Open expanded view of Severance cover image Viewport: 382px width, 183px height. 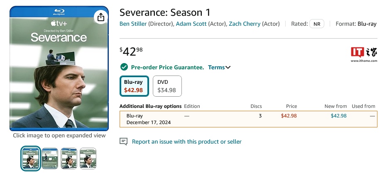59,68
